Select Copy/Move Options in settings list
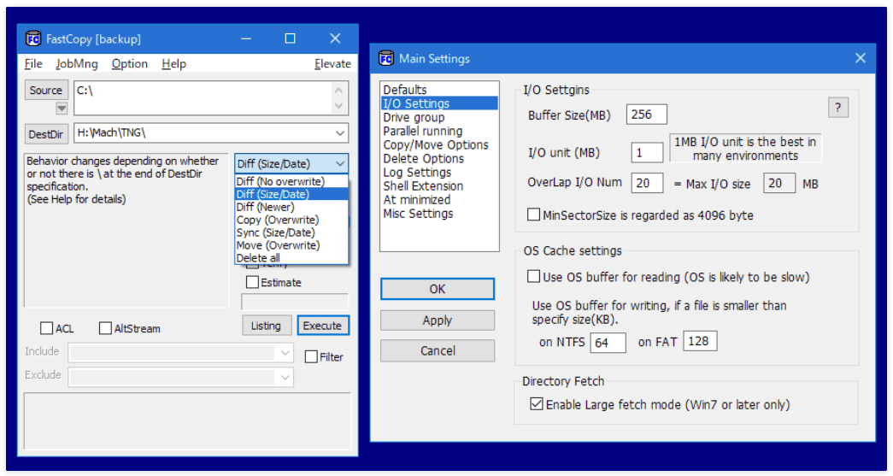The image size is (893, 476). tap(440, 144)
